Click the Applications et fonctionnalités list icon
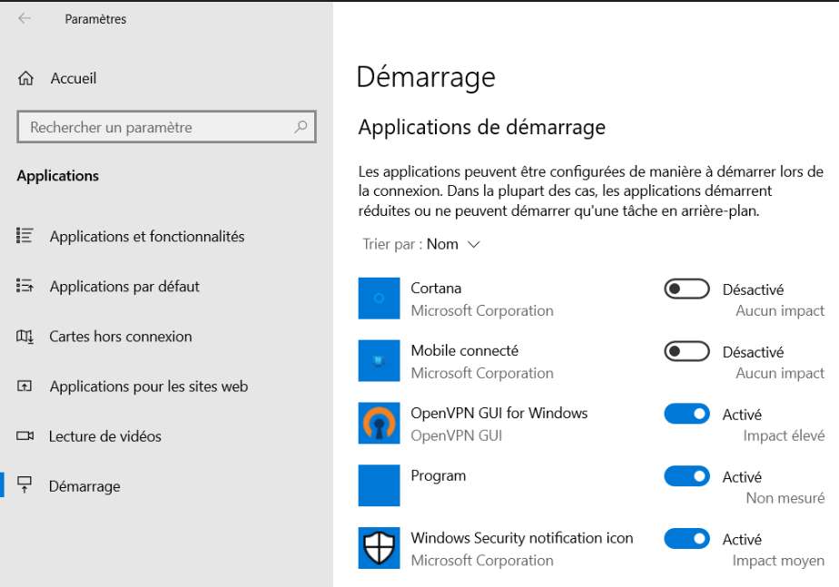This screenshot has height=587, width=839. [25, 236]
